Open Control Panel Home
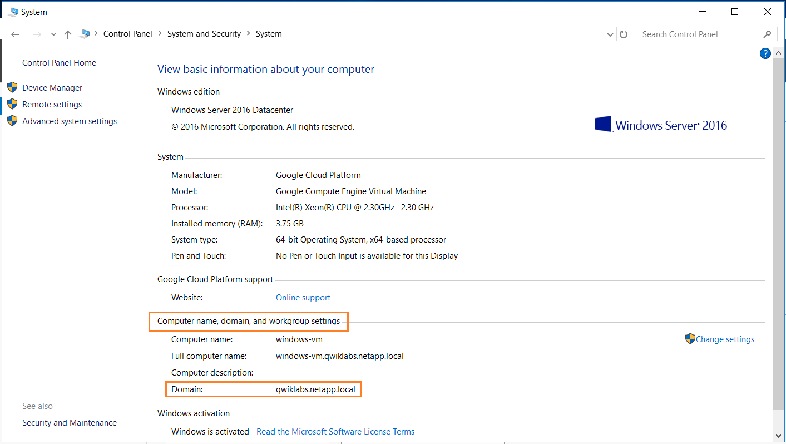Image resolution: width=786 pixels, height=444 pixels. [59, 63]
